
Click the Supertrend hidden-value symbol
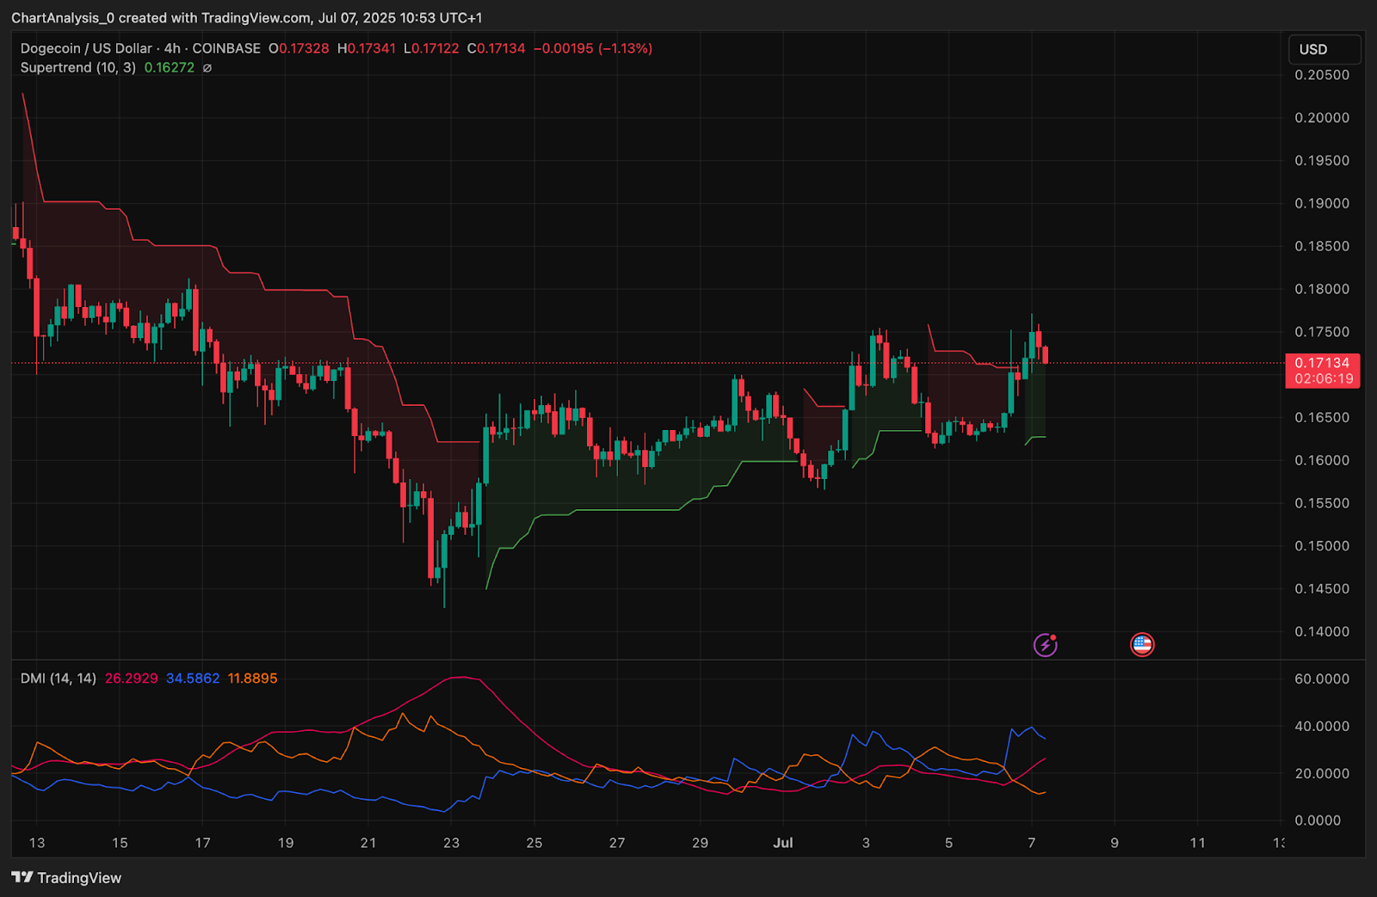pos(207,68)
